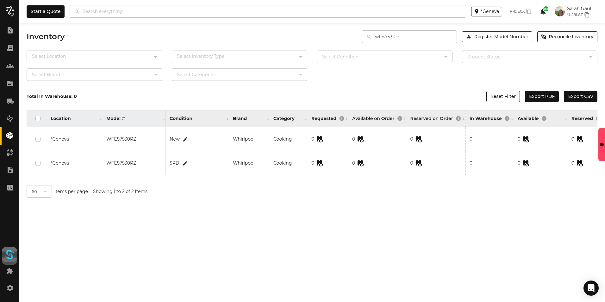The image size is (605, 302).
Task: Toggle the select-all header checkbox
Action: point(38,118)
